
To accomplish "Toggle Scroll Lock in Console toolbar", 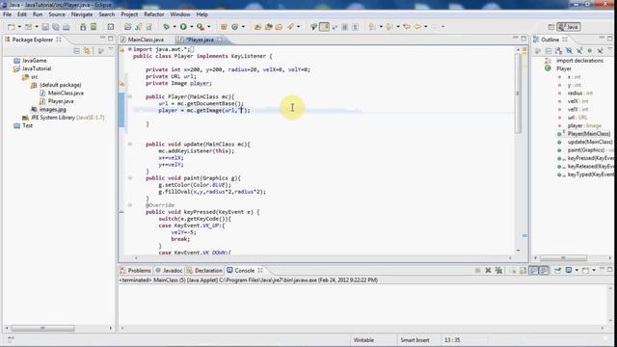I will [523, 270].
